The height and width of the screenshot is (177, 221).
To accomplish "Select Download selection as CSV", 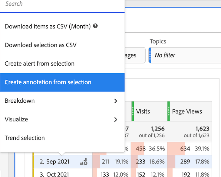I will [41, 45].
